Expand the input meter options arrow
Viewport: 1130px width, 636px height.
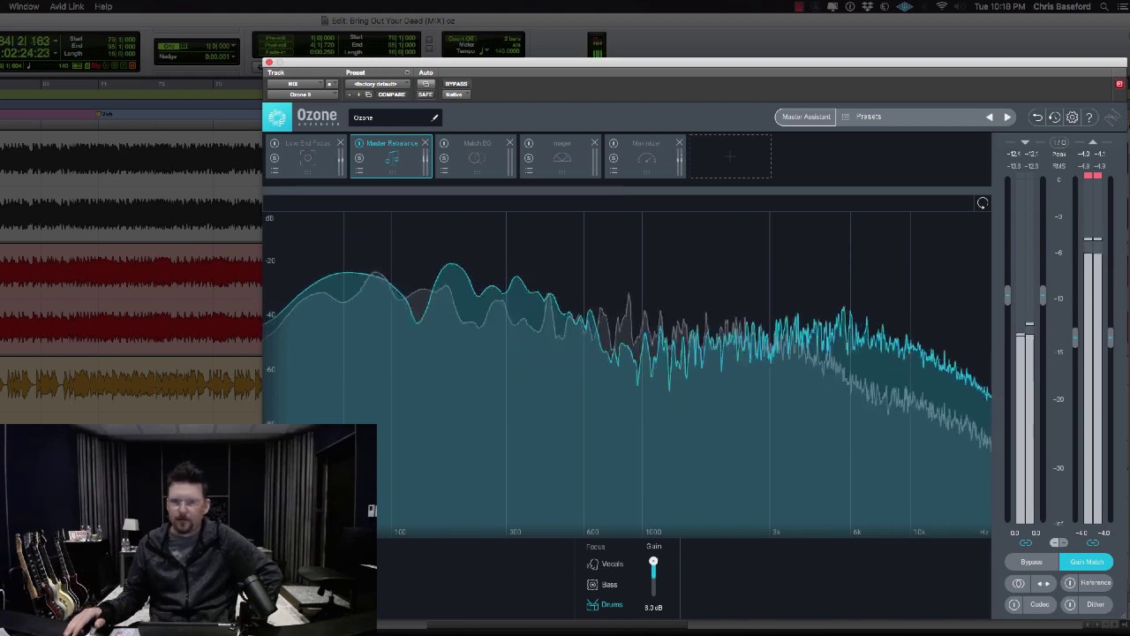[x=1025, y=142]
